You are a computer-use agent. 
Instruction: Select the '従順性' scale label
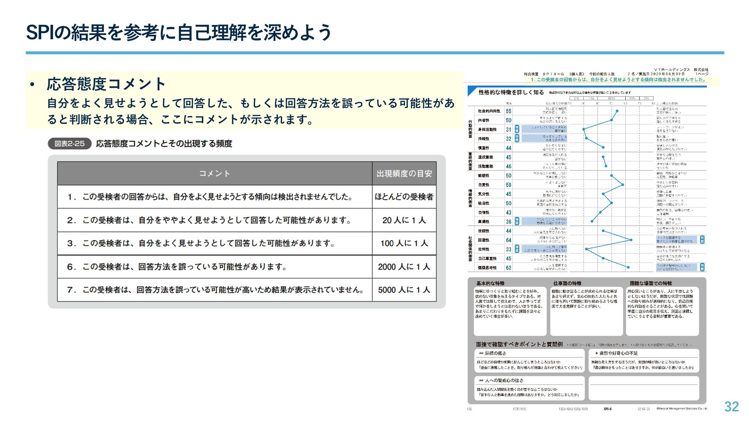483,231
